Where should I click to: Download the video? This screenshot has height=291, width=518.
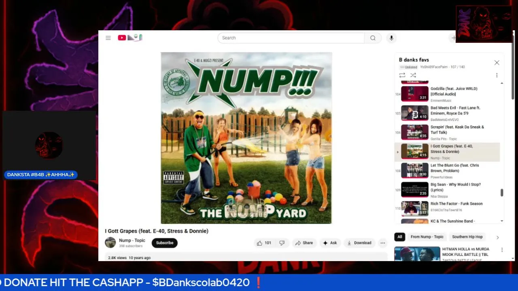pos(359,243)
